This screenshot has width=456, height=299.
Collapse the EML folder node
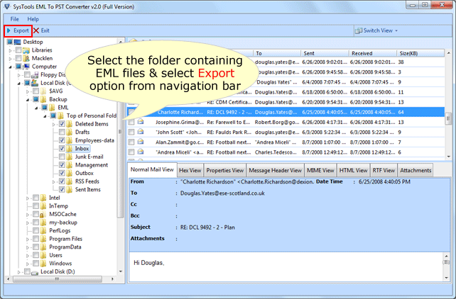tap(36, 108)
